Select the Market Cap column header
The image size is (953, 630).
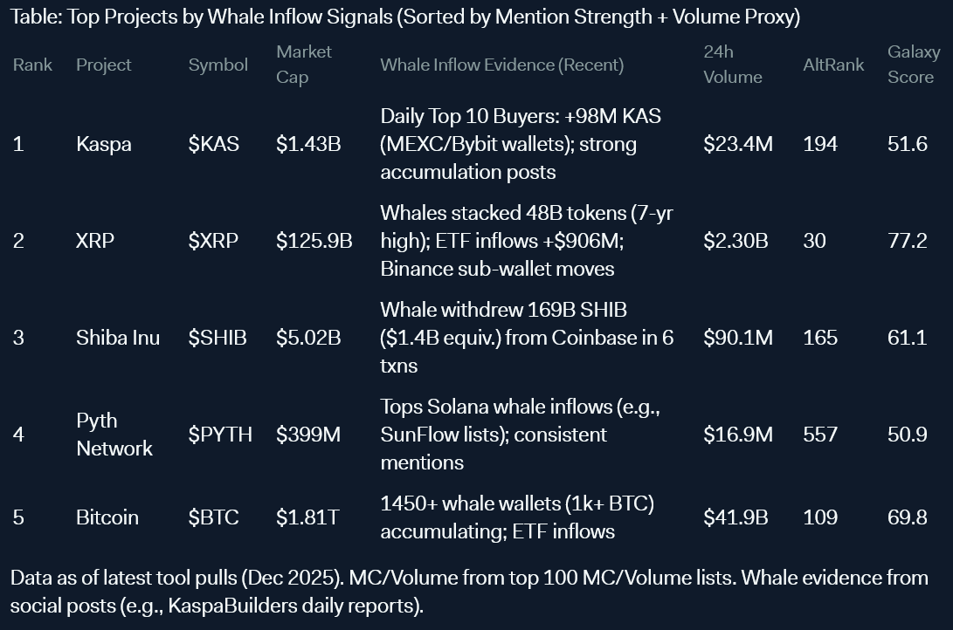pyautogui.click(x=304, y=65)
